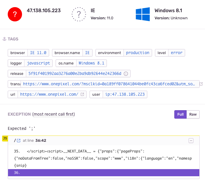Click the 'at line 36:42' frame header
This screenshot has width=205, height=181.
[35, 141]
